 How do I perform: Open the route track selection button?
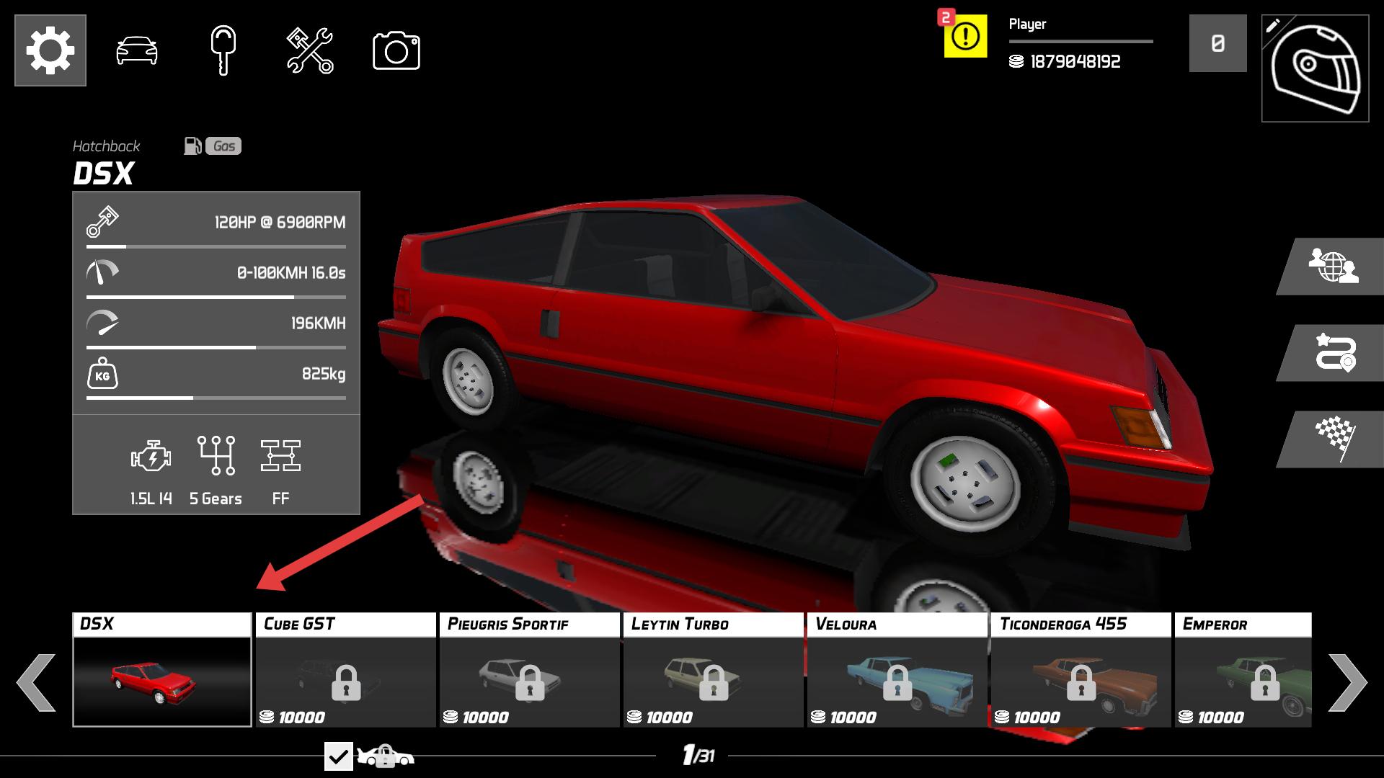(1334, 353)
